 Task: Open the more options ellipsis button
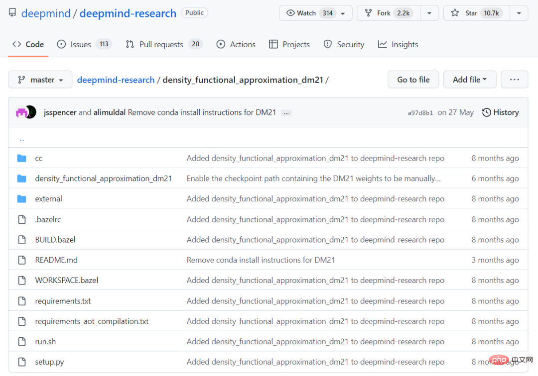(514, 80)
